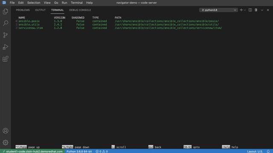Click the 'back' hint in terminal footer

[x=158, y=147]
